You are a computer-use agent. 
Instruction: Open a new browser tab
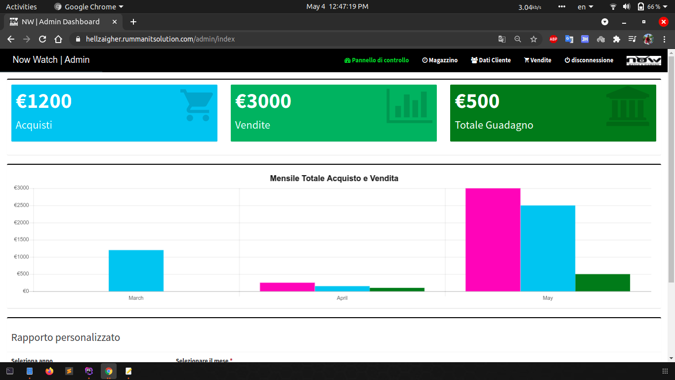coord(133,22)
